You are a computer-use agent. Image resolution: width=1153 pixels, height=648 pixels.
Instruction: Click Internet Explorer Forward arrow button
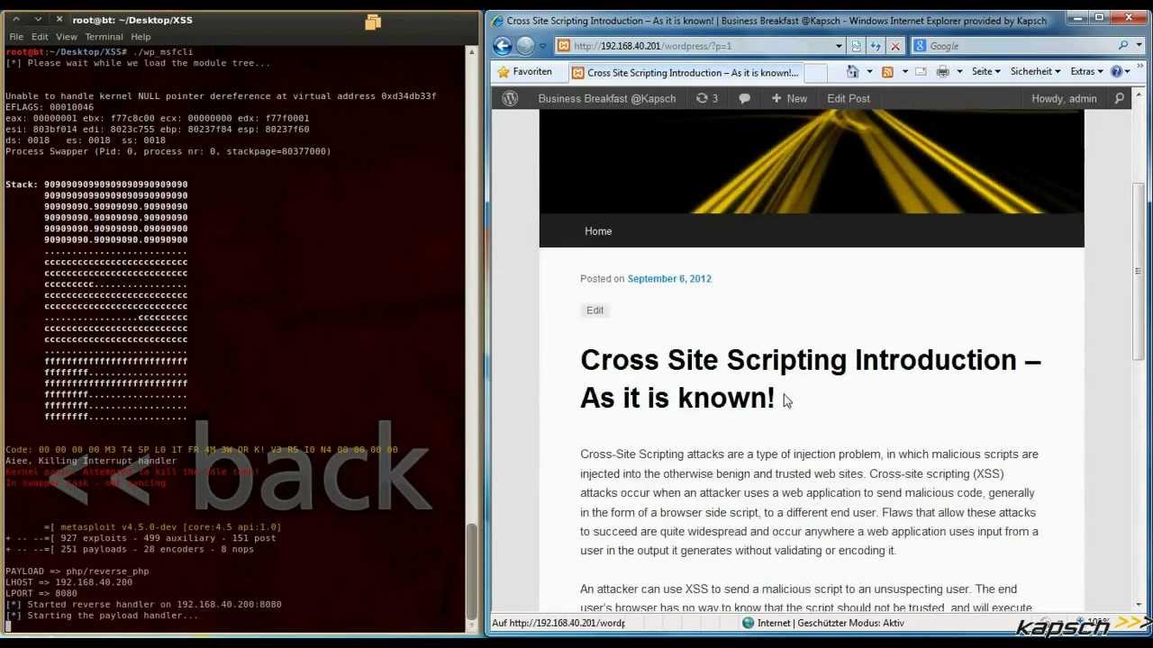click(526, 46)
